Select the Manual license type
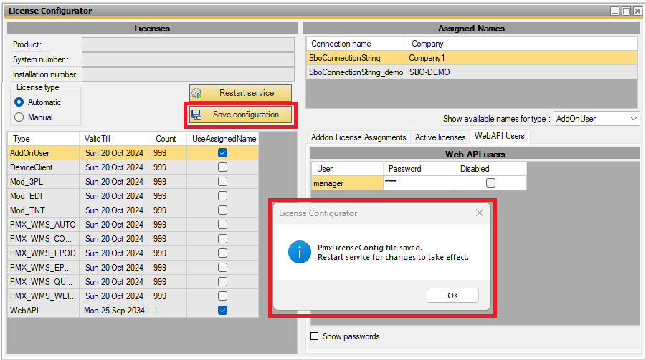The image size is (646, 360). click(19, 117)
